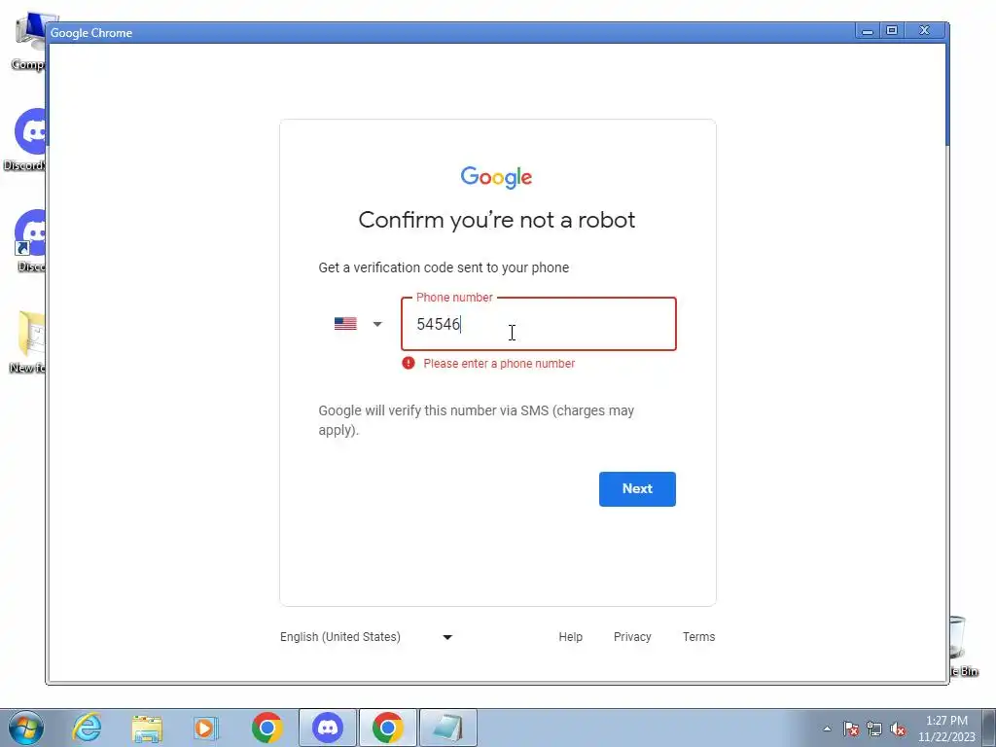
Task: Open the Action Center flag icon
Action: point(850,729)
